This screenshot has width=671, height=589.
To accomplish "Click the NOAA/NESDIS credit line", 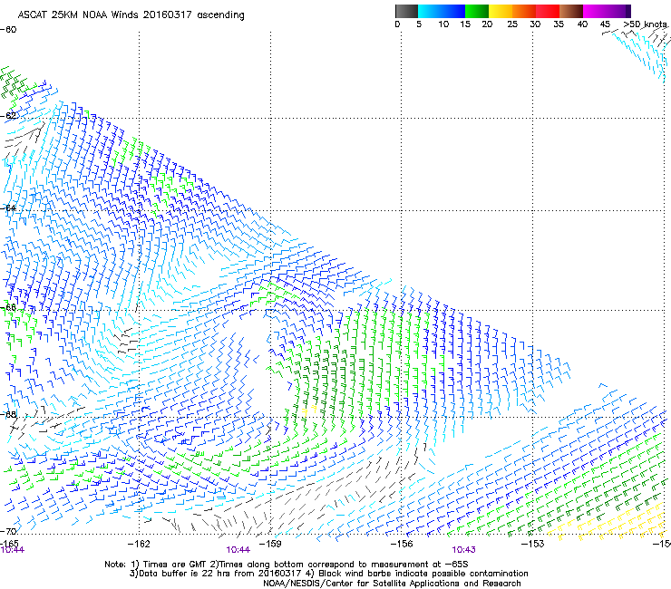I will [x=392, y=584].
